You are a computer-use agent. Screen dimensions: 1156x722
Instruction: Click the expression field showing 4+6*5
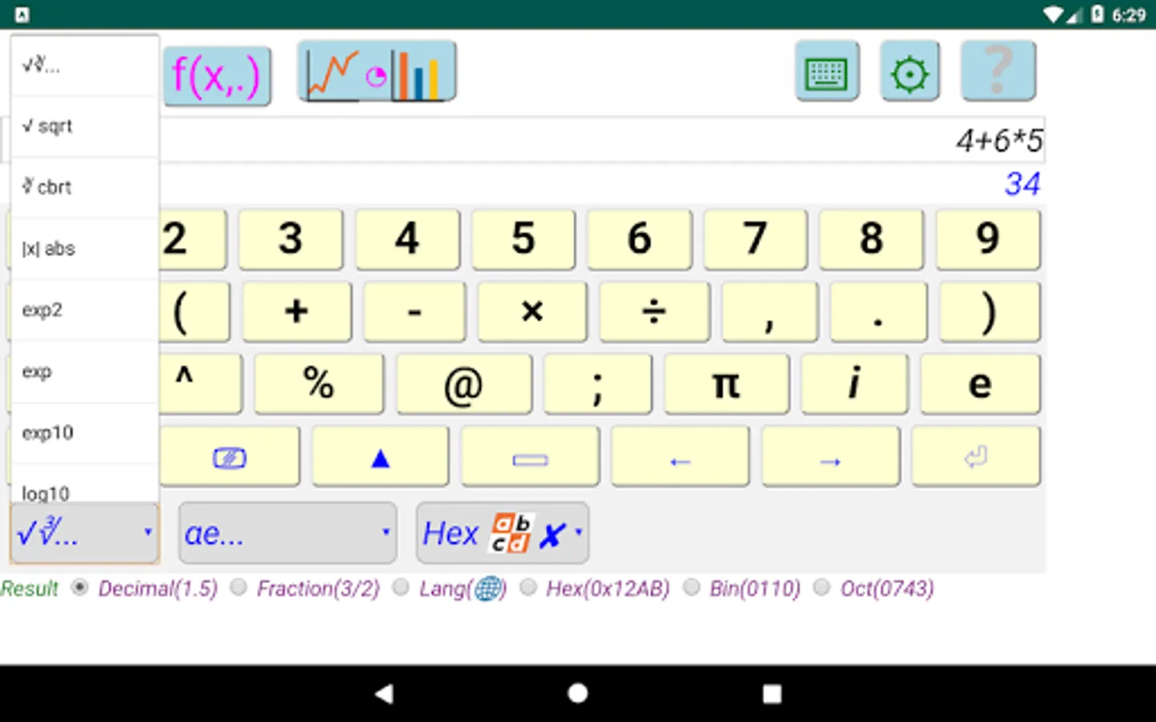point(602,140)
